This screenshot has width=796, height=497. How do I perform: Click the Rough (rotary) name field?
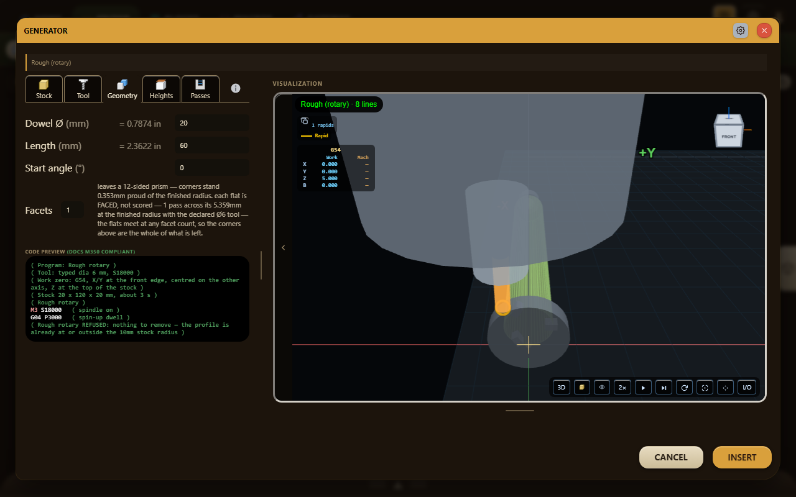(x=396, y=62)
